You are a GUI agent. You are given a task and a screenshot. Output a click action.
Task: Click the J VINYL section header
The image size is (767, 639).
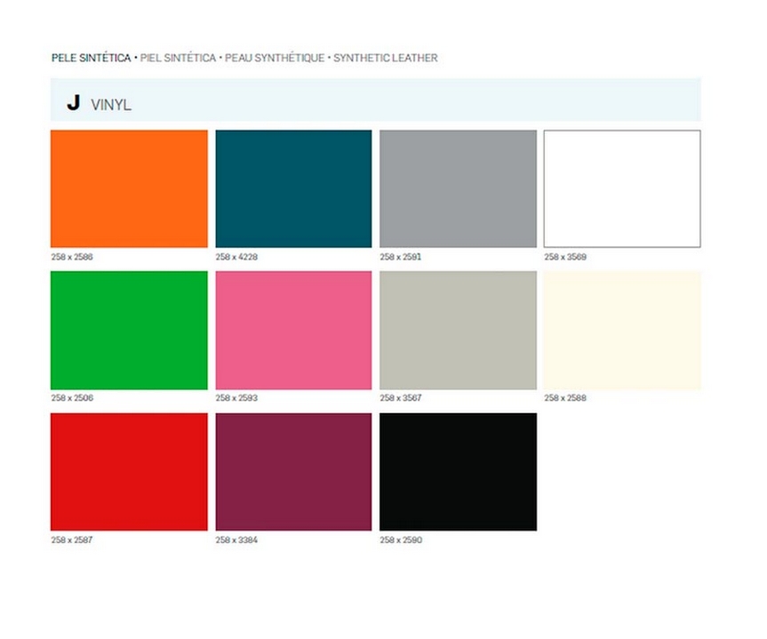(376, 100)
